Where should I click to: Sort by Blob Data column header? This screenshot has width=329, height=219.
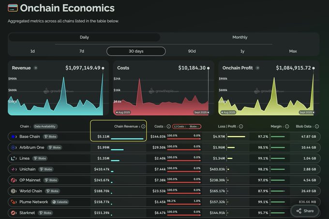305,126
